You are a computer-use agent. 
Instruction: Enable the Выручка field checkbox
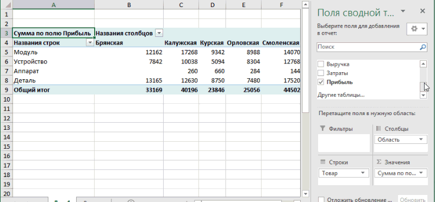point(321,64)
